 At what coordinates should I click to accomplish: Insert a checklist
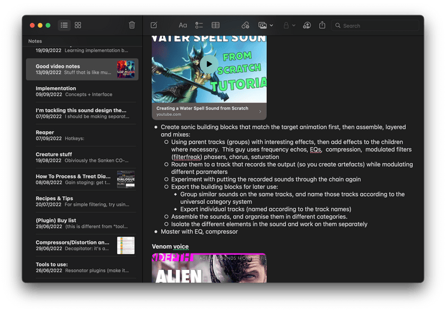[199, 25]
